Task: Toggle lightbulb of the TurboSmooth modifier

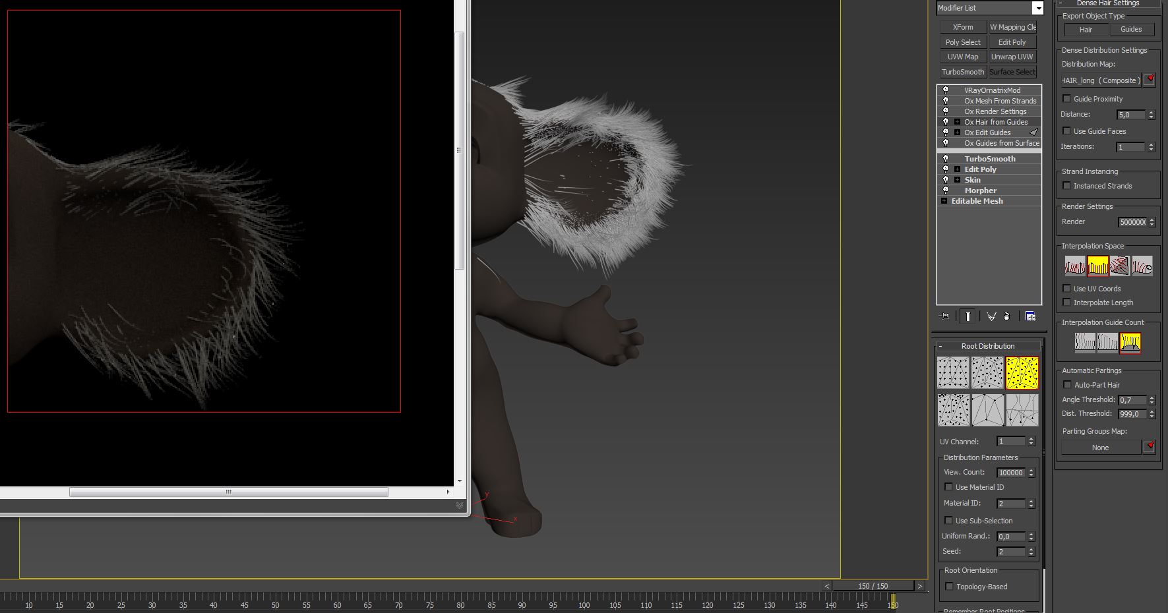Action: click(946, 159)
